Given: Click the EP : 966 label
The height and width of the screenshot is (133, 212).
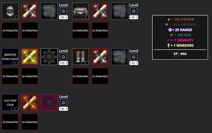Looking at the screenshot, I should point(180,54).
